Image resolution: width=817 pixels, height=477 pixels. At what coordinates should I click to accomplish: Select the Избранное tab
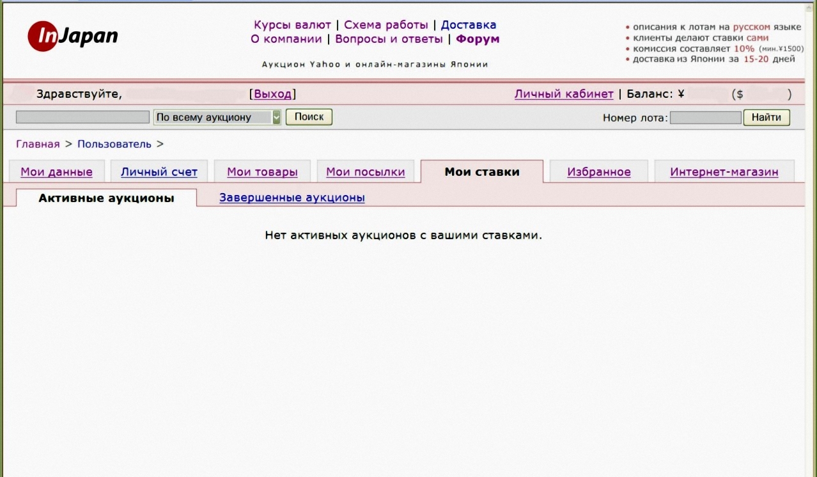tap(598, 172)
